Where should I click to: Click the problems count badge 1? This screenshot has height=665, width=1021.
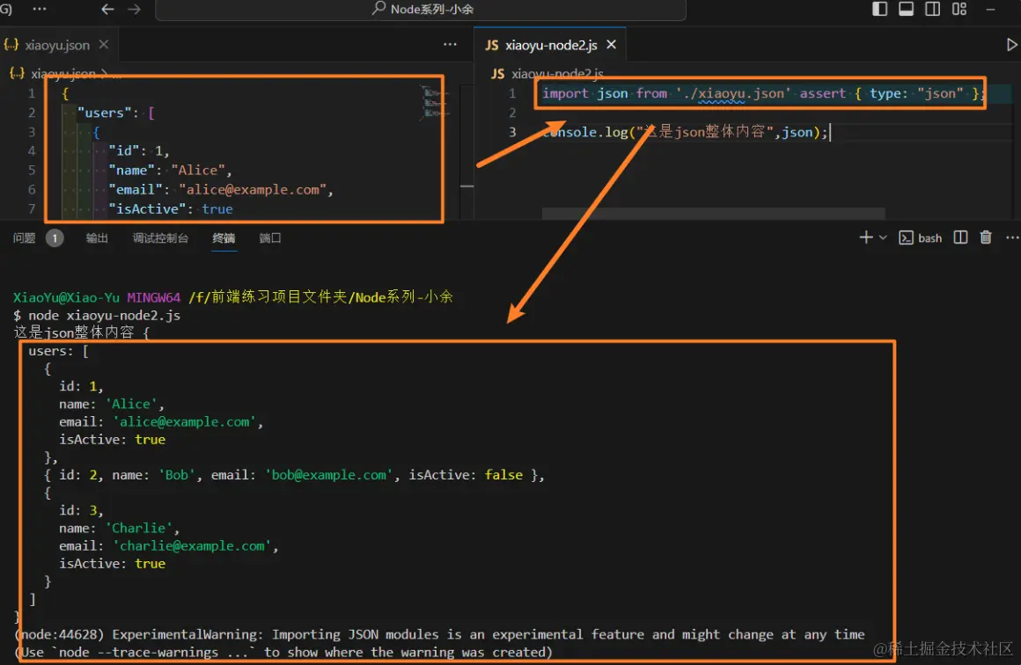click(x=55, y=238)
